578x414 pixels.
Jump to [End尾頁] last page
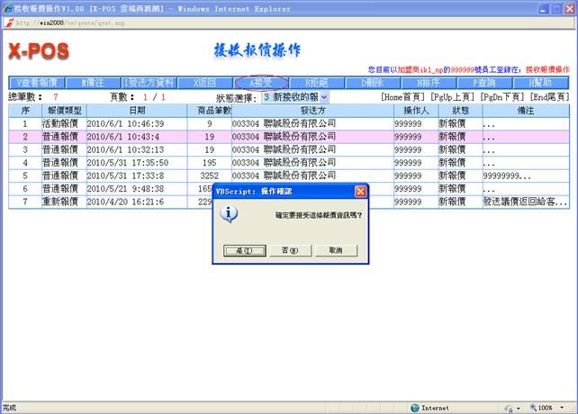click(x=551, y=96)
